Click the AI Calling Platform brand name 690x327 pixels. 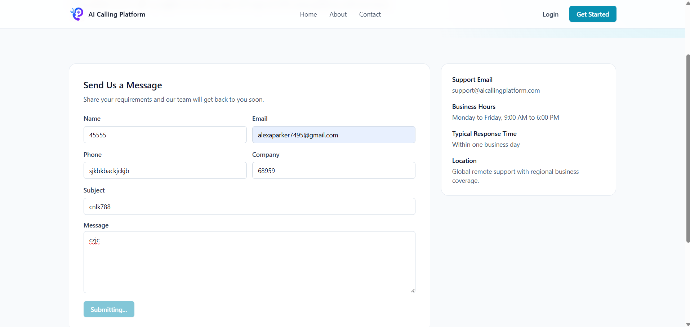point(117,14)
